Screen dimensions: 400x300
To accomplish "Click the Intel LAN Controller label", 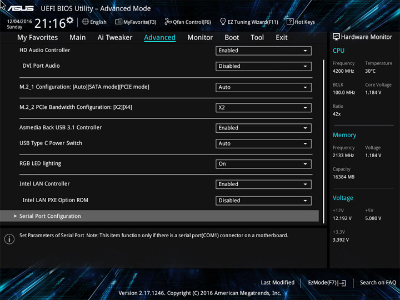I will click(44, 184).
